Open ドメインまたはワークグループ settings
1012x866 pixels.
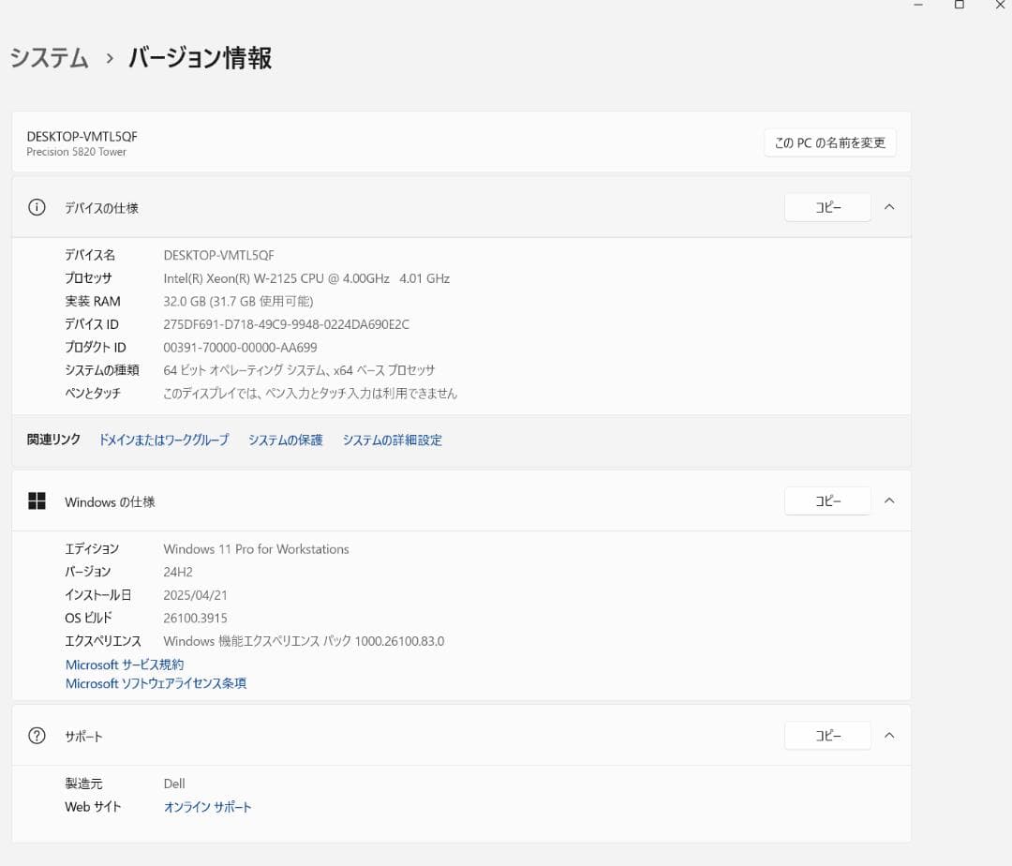click(x=163, y=440)
